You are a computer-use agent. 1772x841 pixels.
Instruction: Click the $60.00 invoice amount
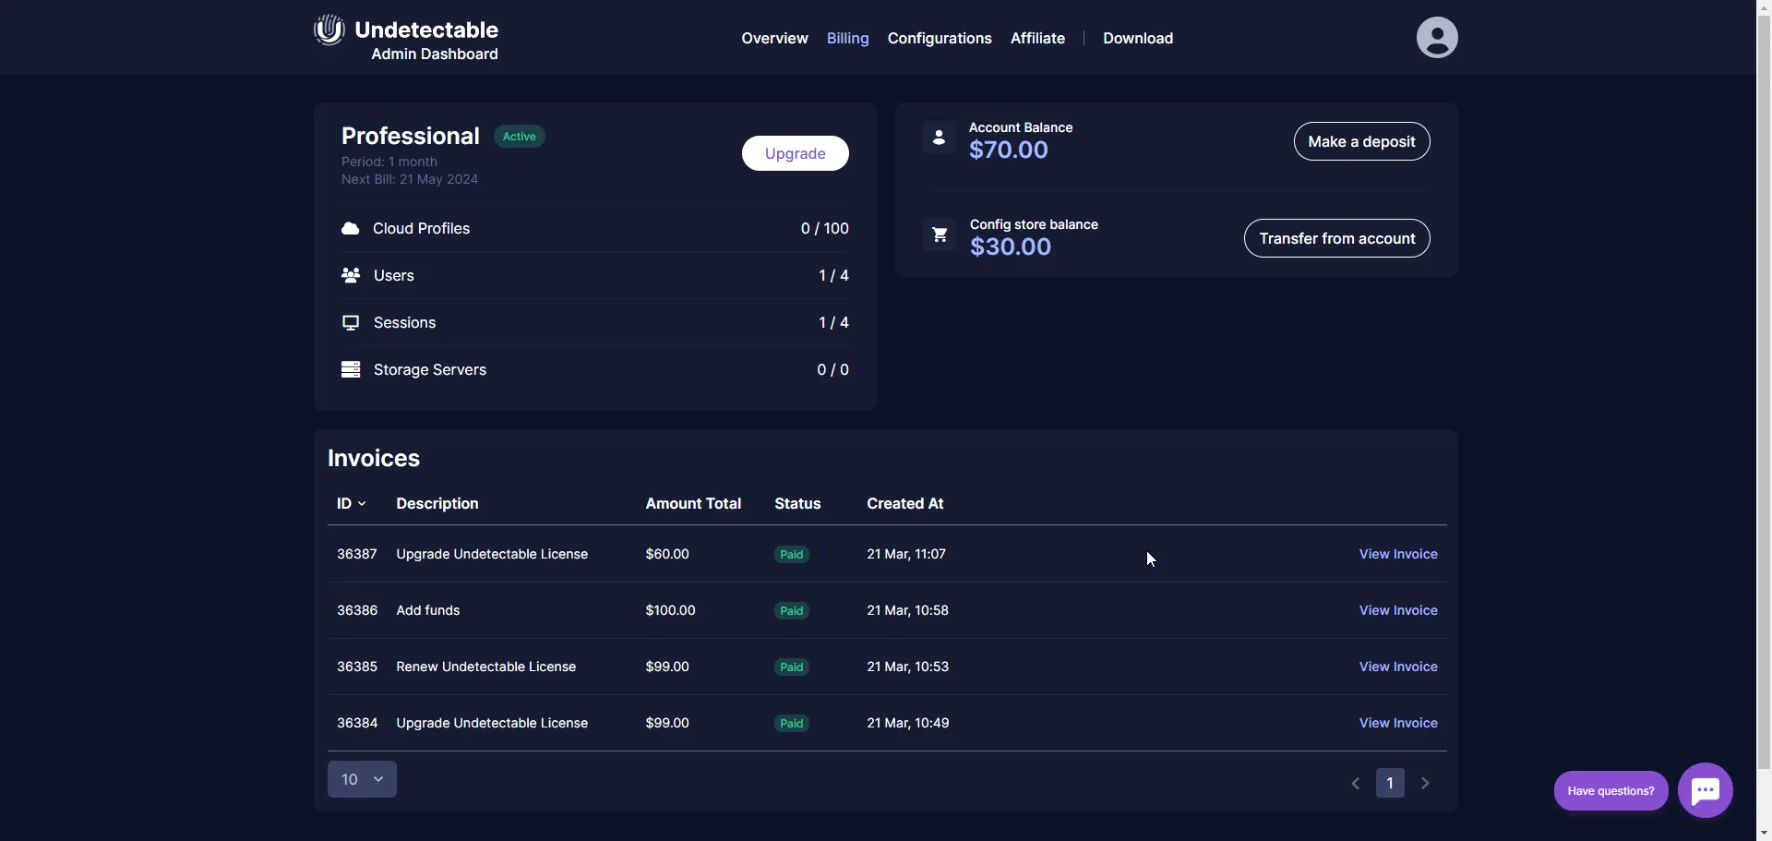tap(667, 554)
